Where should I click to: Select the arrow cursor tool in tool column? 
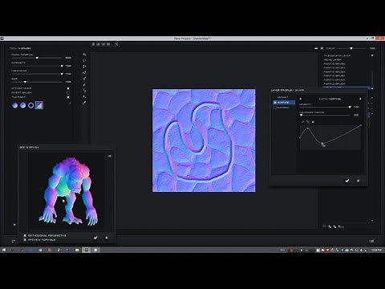click(x=84, y=55)
